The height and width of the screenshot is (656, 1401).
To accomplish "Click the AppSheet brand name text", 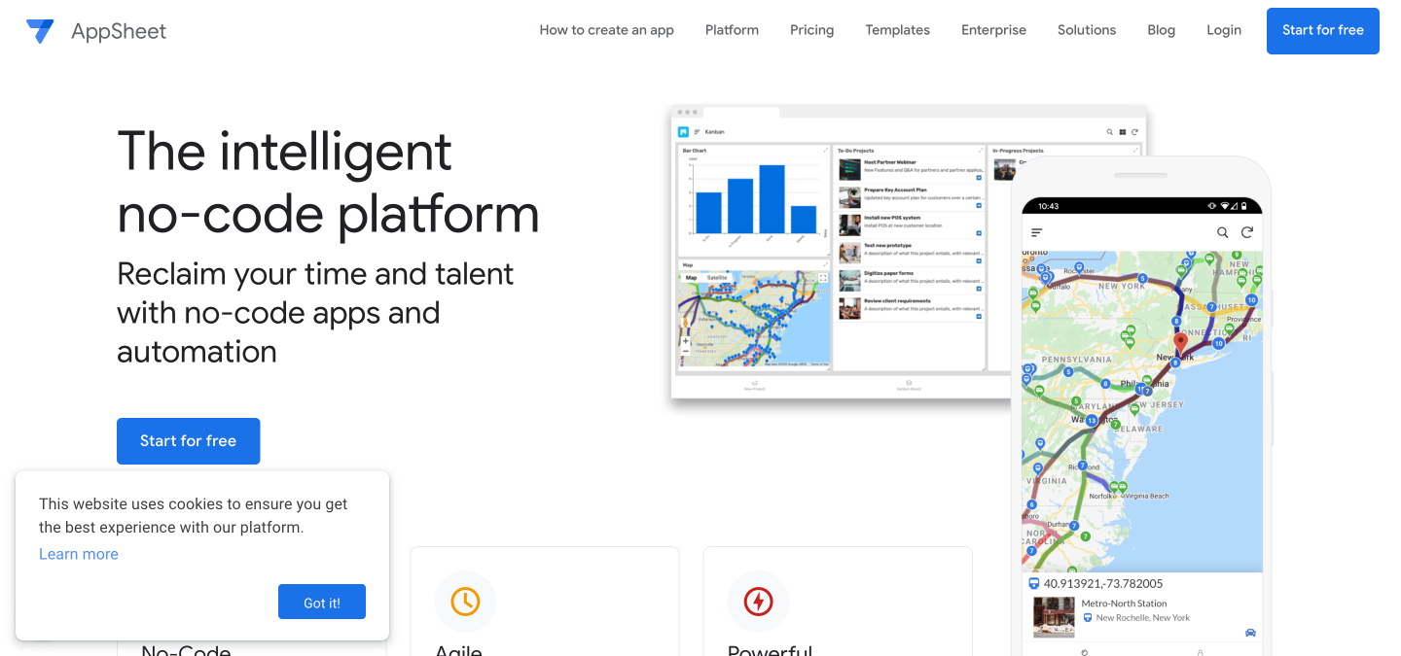I will tap(119, 31).
